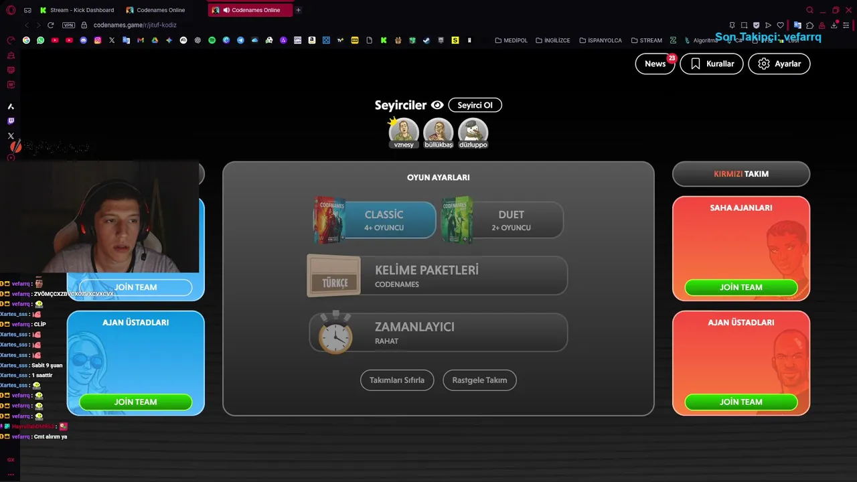Click the Seyirci Ol button
This screenshot has width=857, height=482.
pyautogui.click(x=475, y=105)
